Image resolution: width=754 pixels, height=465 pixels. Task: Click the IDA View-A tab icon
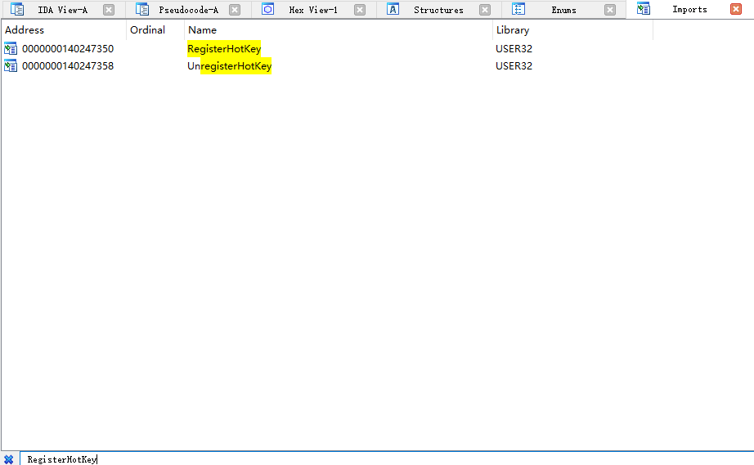click(17, 9)
